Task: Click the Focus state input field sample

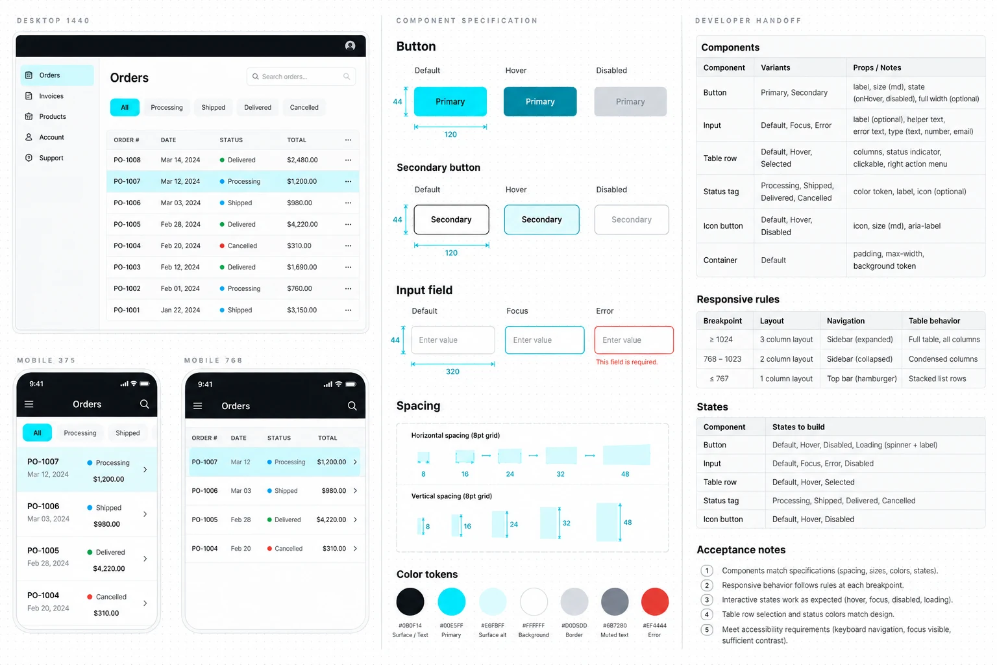Action: click(x=545, y=340)
